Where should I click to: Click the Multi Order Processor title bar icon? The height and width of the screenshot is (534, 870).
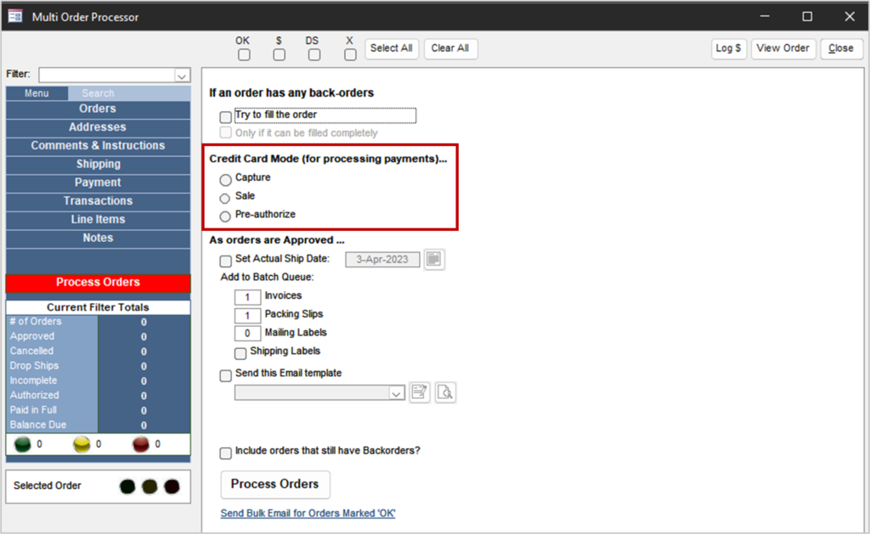14,15
